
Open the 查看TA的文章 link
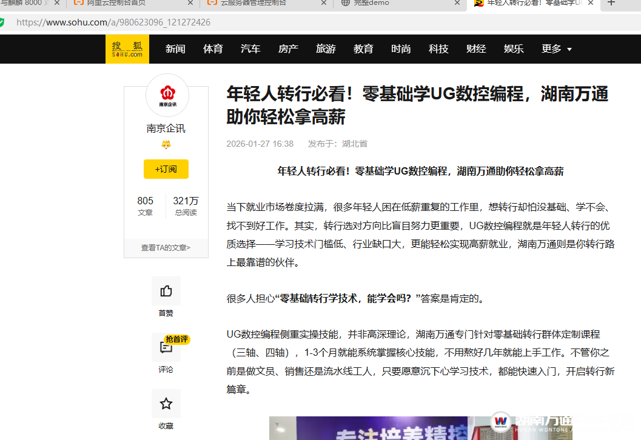166,247
